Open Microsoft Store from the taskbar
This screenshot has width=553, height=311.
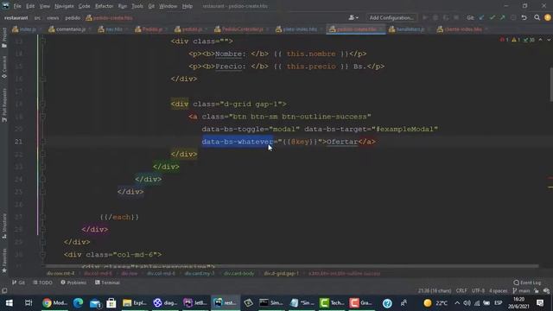[x=111, y=303]
